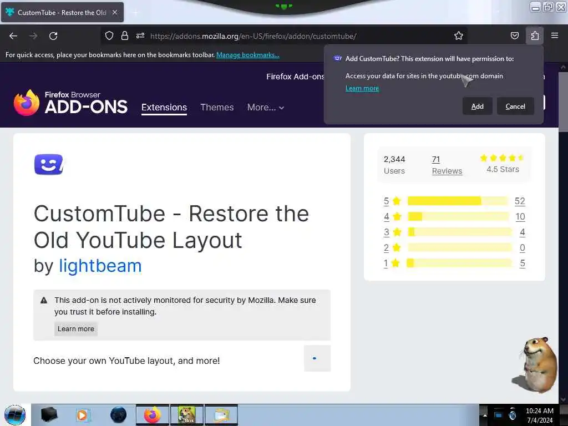Open the 5-star reviews row link
The height and width of the screenshot is (426, 568).
coord(392,201)
